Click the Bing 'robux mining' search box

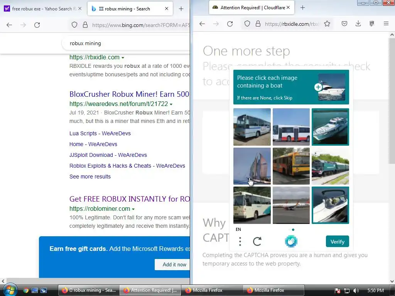[126, 43]
